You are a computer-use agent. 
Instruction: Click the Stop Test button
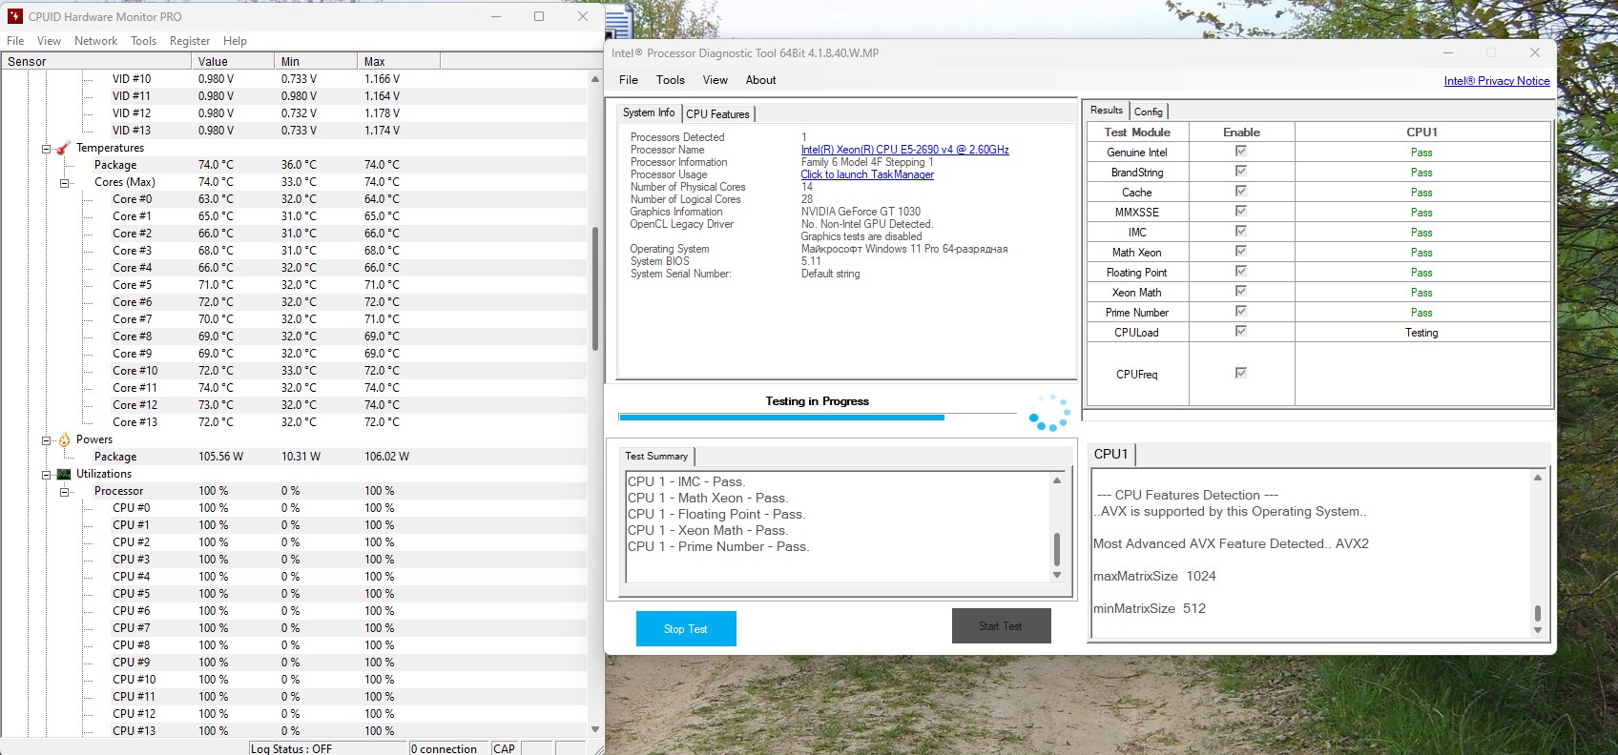[x=686, y=629]
